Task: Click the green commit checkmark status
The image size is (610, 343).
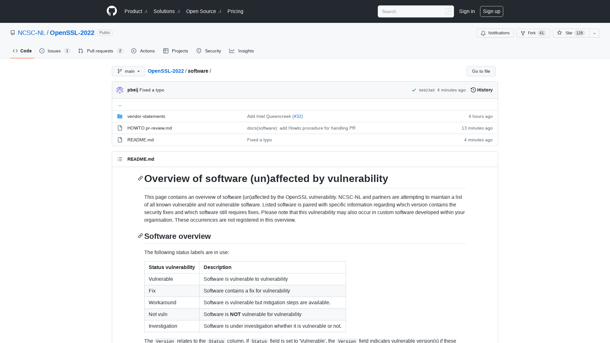Action: point(414,90)
